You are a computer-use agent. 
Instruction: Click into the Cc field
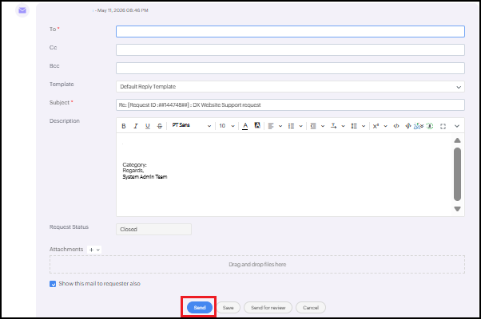coord(290,50)
